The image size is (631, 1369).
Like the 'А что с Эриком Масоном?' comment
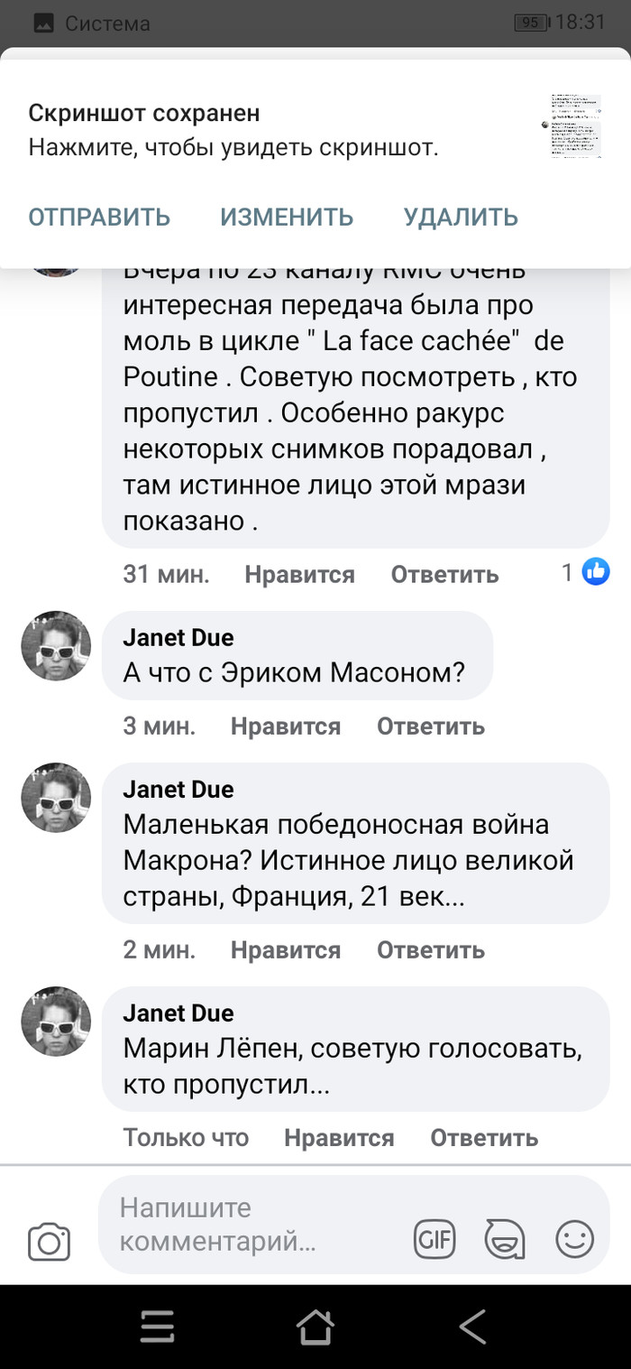[286, 726]
